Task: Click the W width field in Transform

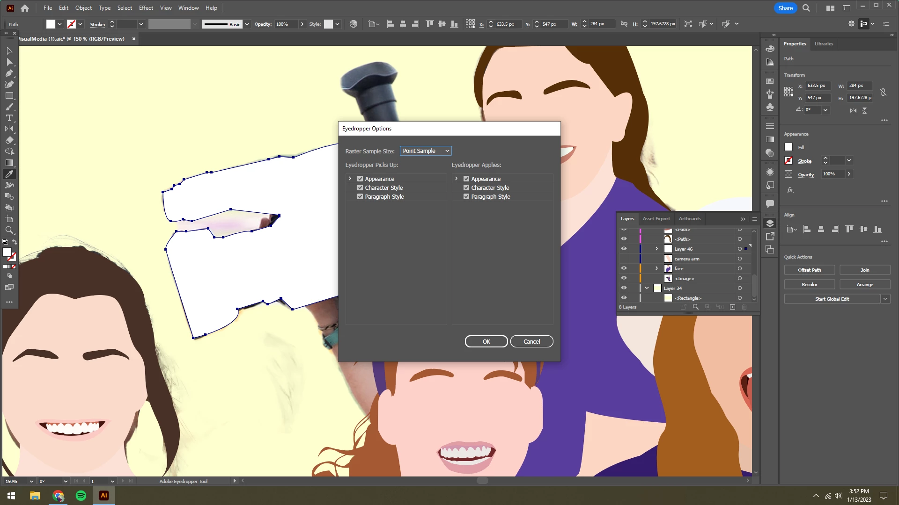Action: pyautogui.click(x=860, y=86)
